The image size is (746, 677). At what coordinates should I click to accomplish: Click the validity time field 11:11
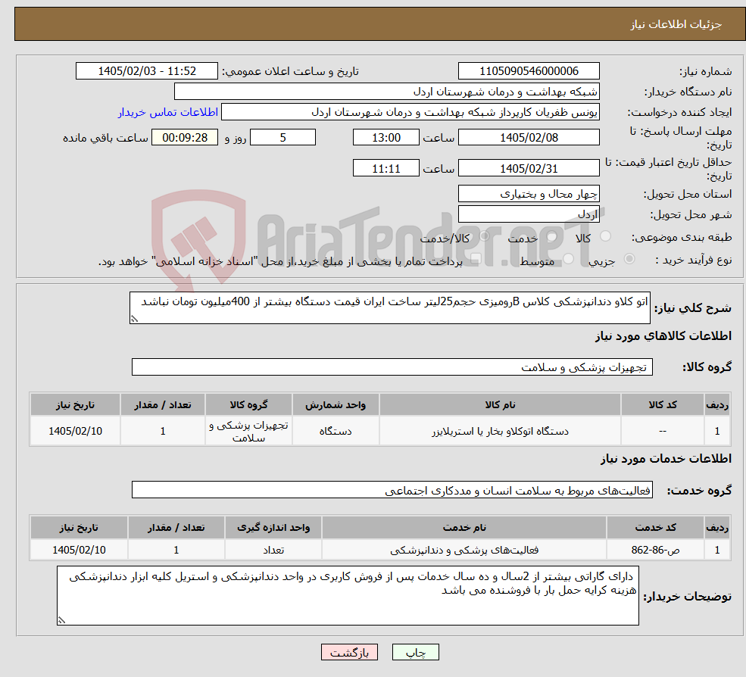coord(385,168)
